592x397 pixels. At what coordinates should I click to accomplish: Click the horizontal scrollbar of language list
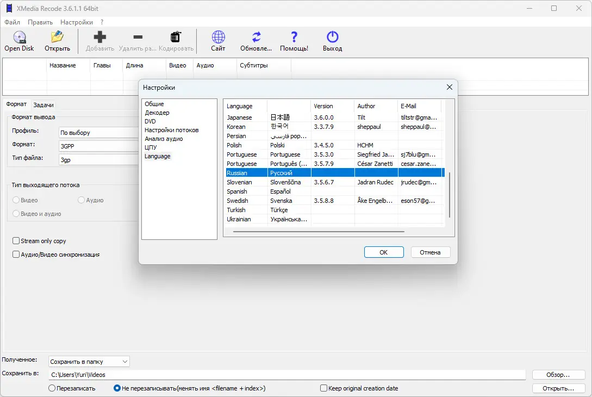[319, 232]
